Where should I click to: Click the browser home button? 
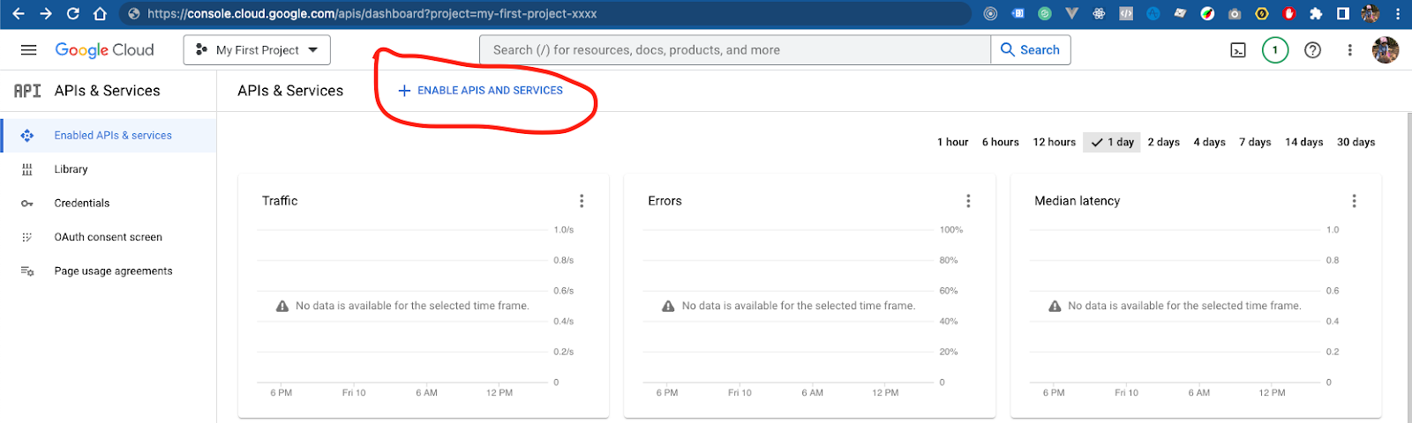(x=101, y=13)
